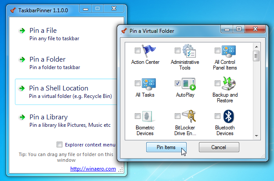Click the green arrow beside Pin a Folder

22,59
